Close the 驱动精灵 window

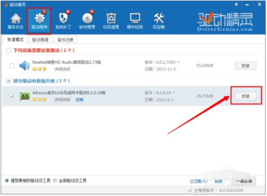[x=259, y=4]
